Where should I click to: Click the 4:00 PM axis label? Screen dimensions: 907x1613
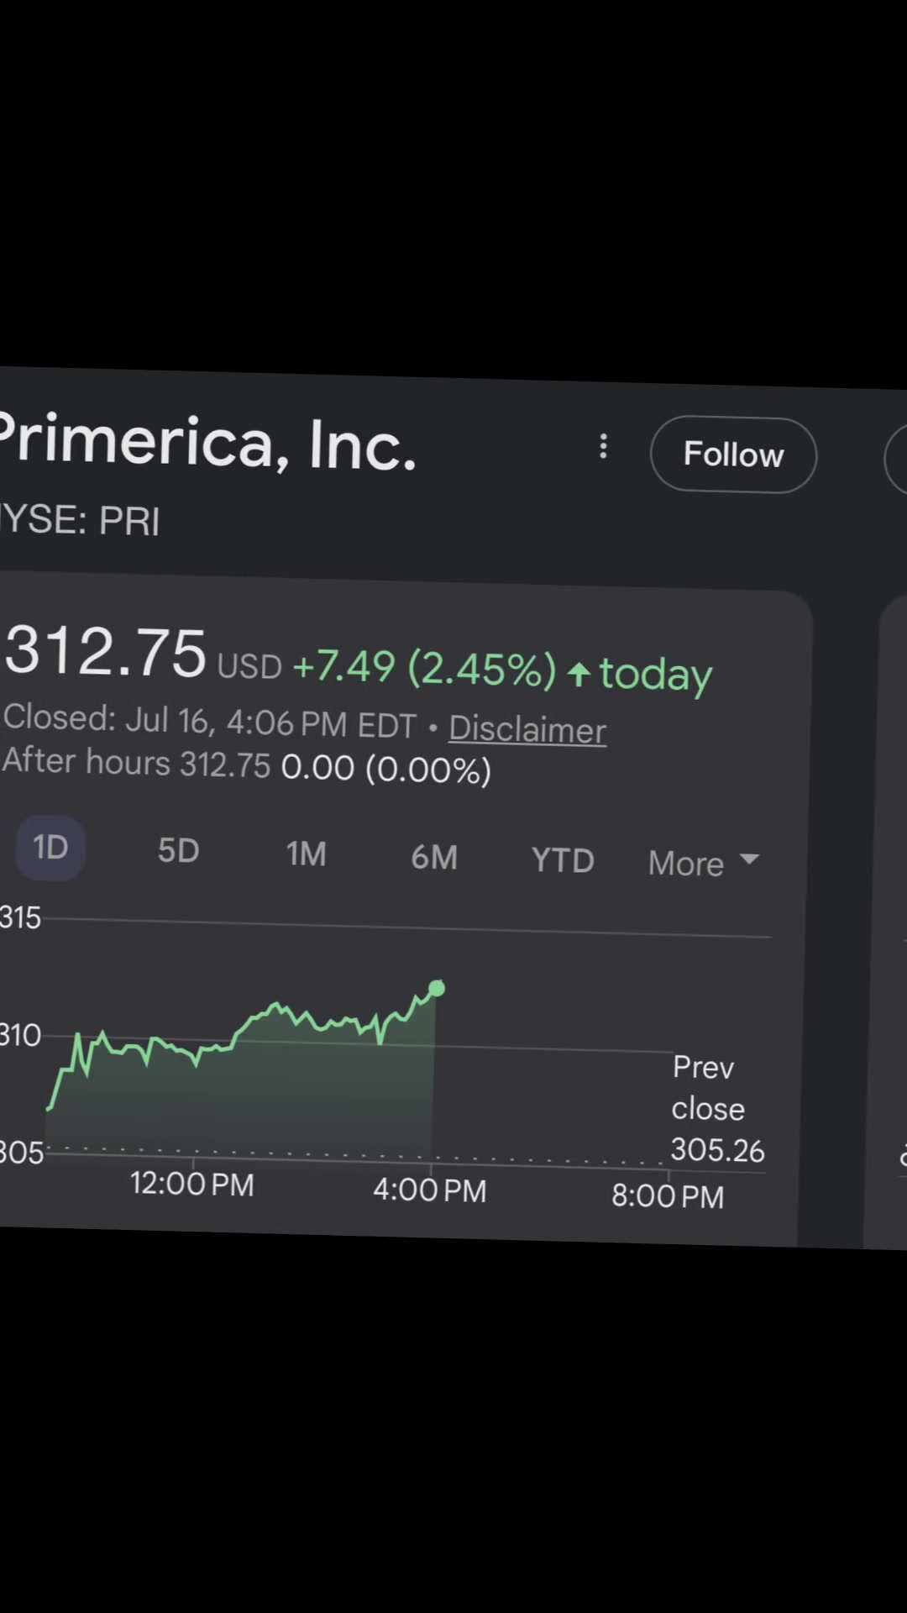click(430, 1190)
